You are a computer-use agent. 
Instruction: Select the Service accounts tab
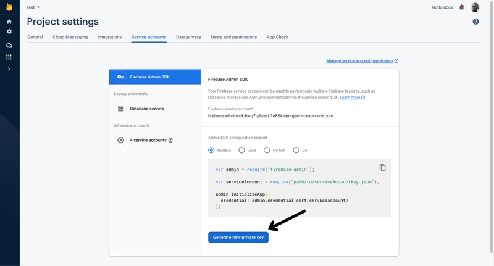coord(149,37)
